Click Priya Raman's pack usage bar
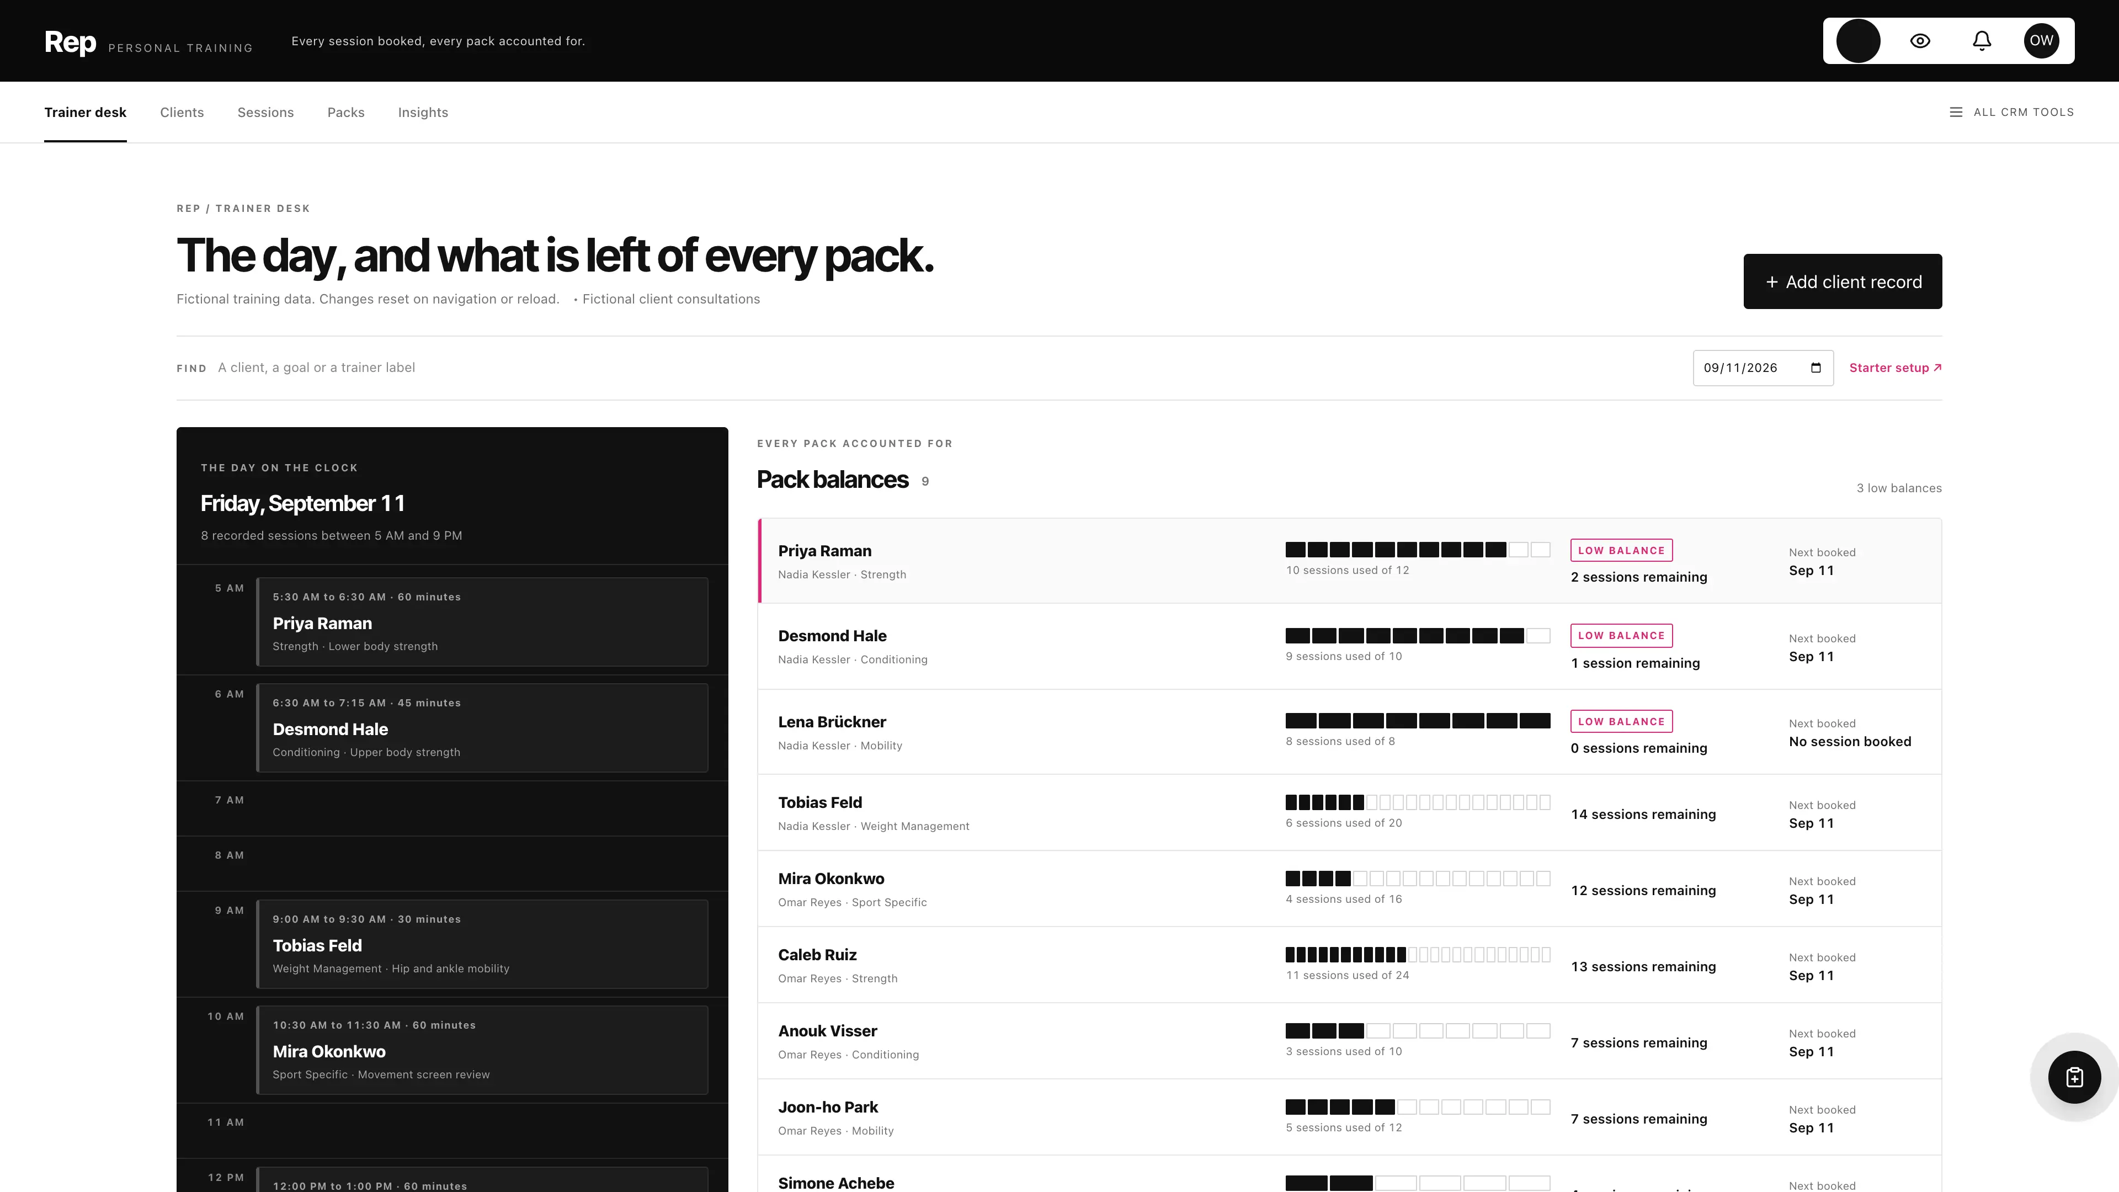Image resolution: width=2119 pixels, height=1192 pixels. [x=1417, y=550]
